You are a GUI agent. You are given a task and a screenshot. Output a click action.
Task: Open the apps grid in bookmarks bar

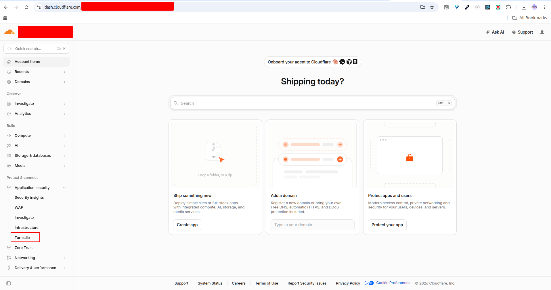tap(5, 18)
